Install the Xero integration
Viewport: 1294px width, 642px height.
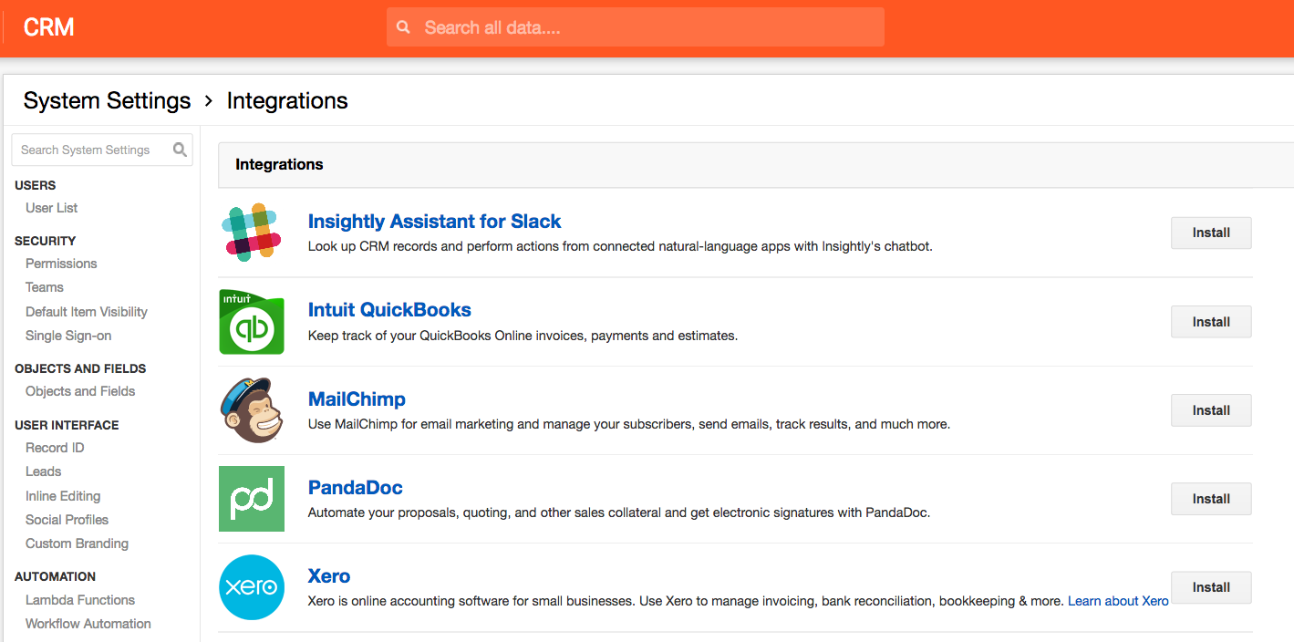1211,587
